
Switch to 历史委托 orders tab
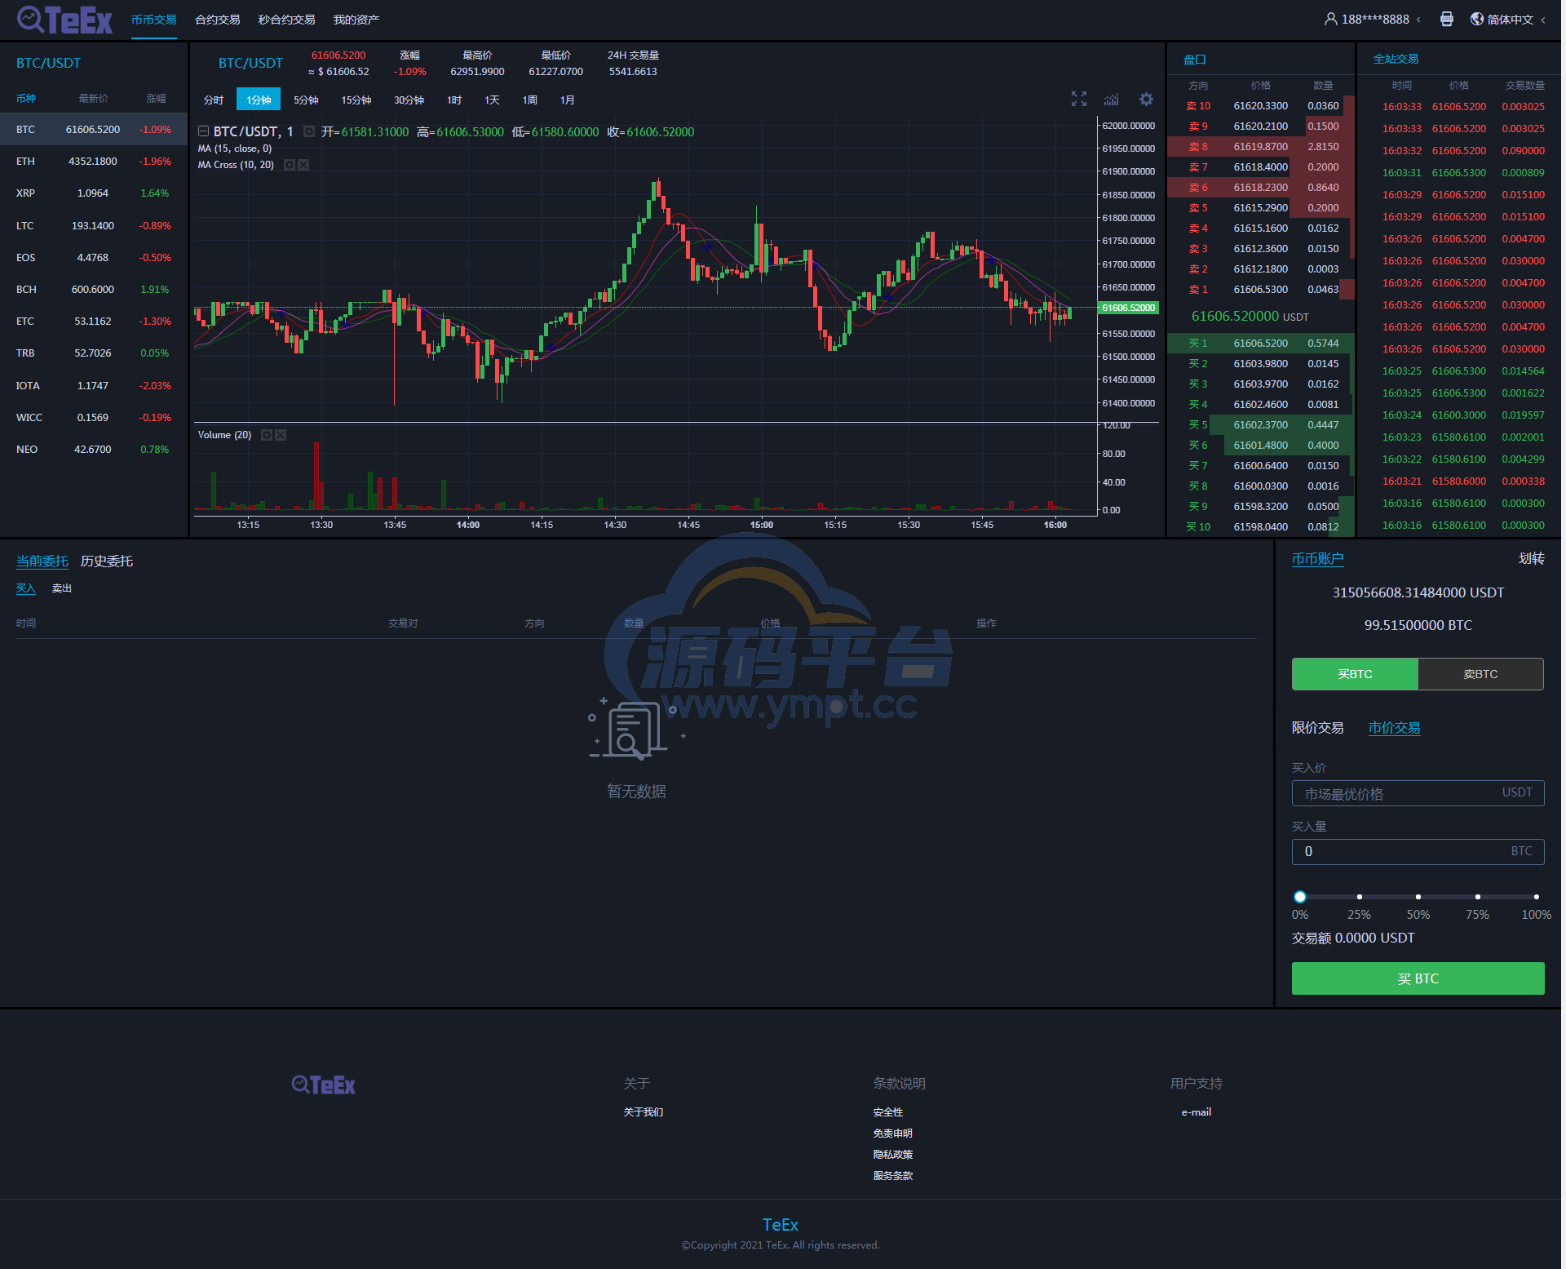click(x=107, y=561)
